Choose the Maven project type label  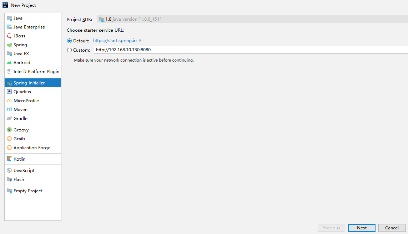[21, 110]
